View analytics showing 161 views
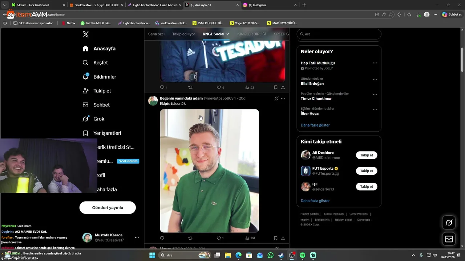 (250, 238)
